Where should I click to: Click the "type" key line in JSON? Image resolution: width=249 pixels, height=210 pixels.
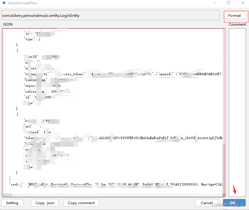click(x=32, y=39)
